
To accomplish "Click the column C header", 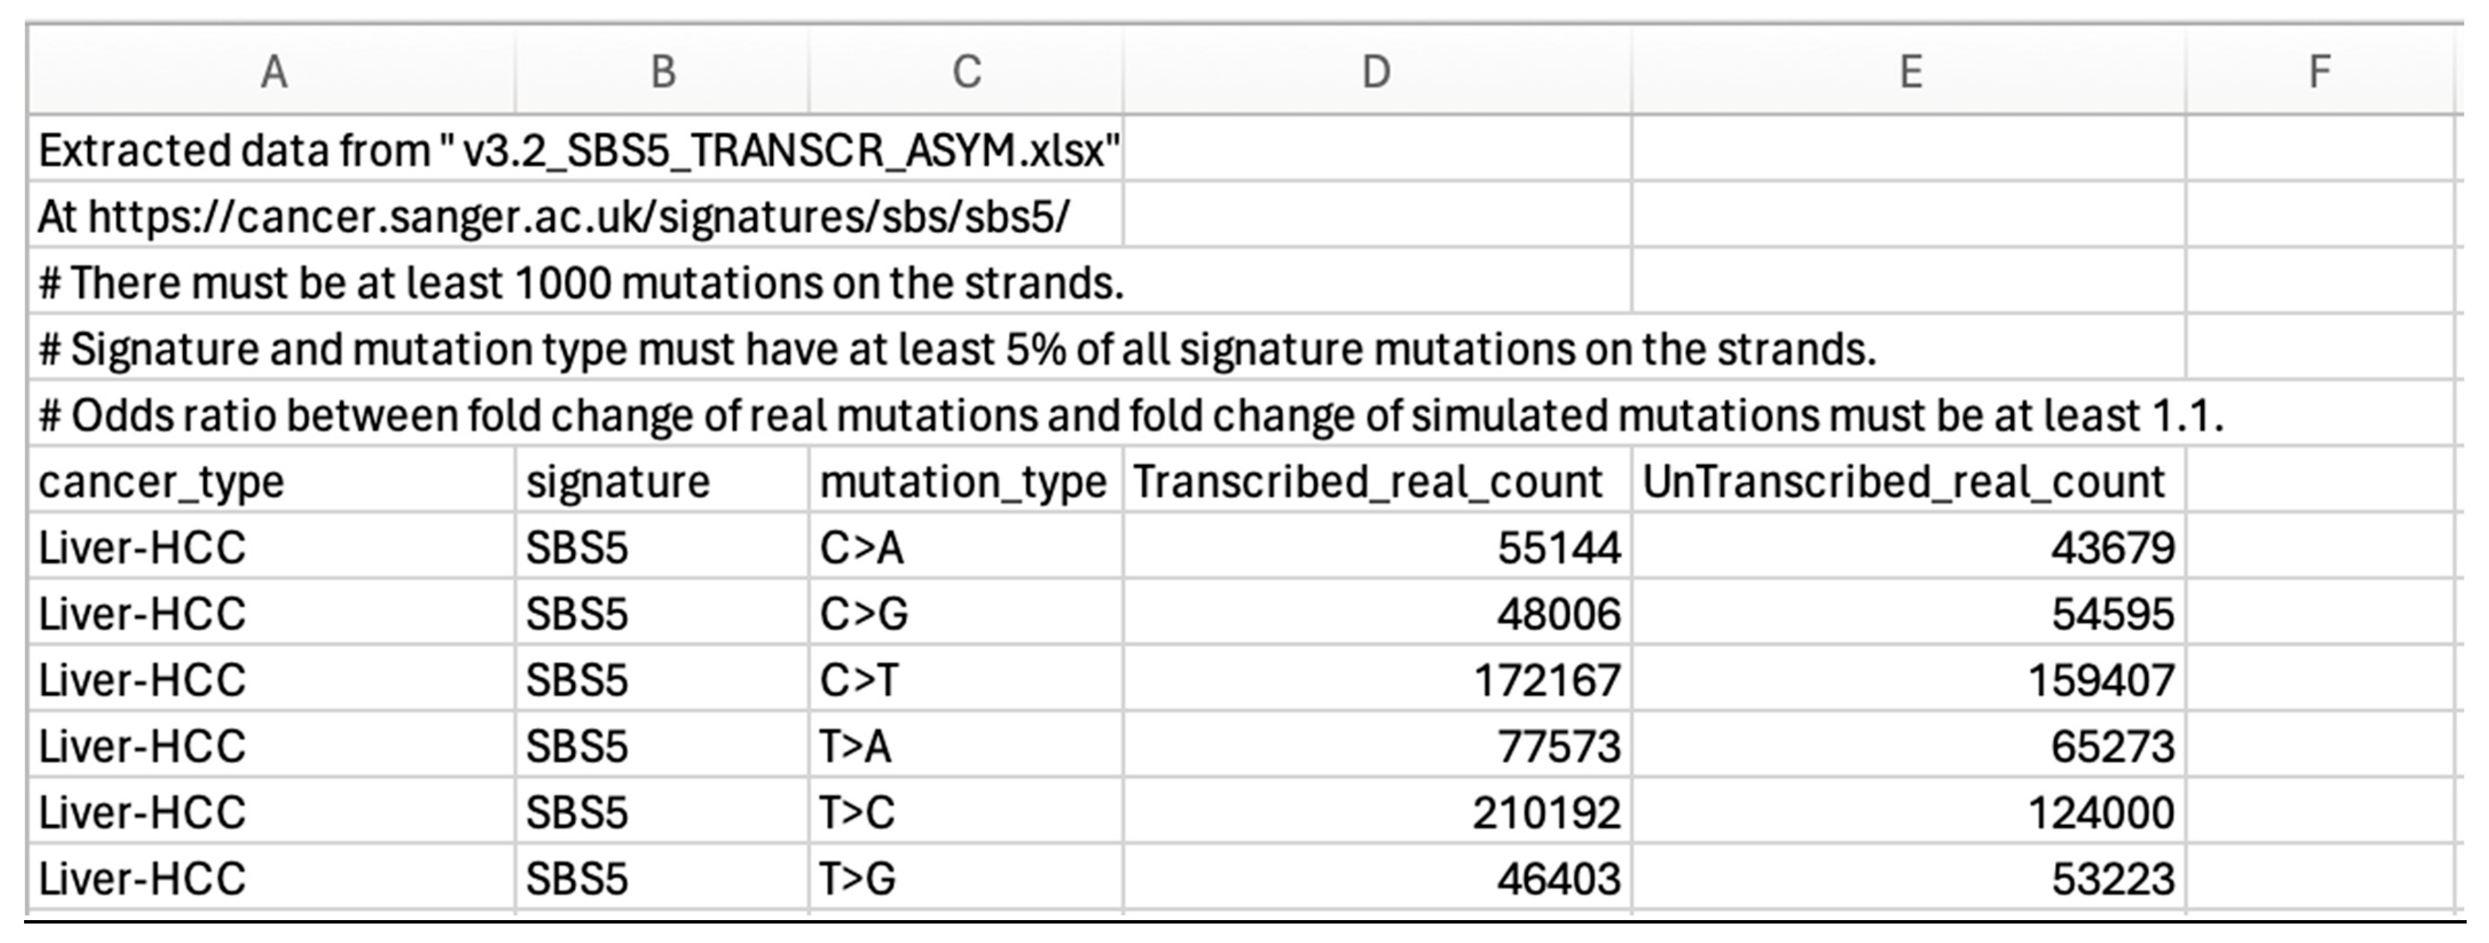I will tap(966, 72).
